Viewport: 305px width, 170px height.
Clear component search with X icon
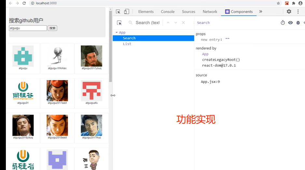(x=183, y=23)
